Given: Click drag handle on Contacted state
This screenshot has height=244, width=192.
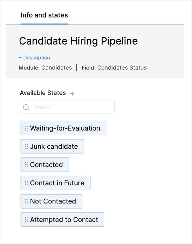Looking at the screenshot, I should 26,165.
